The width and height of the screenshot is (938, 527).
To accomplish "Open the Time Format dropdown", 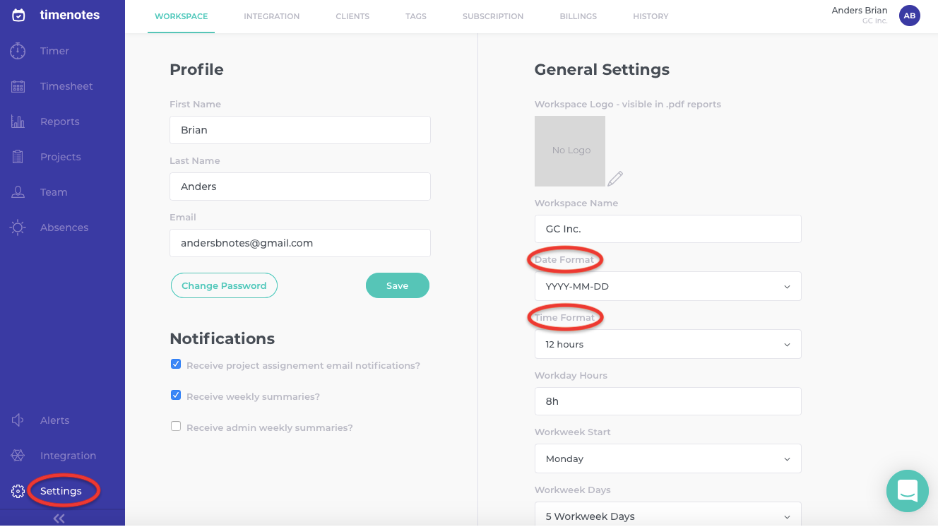I will [x=667, y=345].
